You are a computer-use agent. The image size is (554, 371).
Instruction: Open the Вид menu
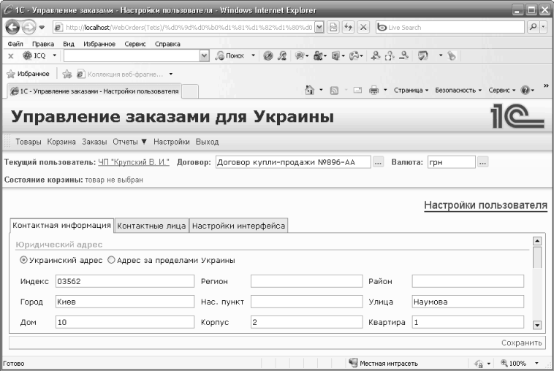coord(69,44)
